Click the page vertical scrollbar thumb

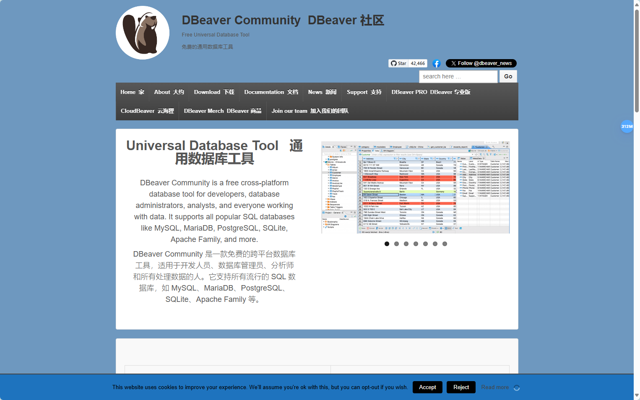tap(637, 61)
